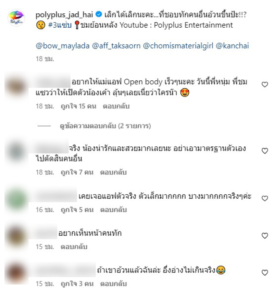Reply to the comment liked by 7 people

113,172
